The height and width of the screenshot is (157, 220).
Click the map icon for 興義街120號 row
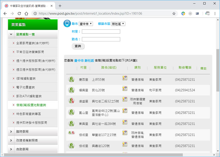coord(125,145)
